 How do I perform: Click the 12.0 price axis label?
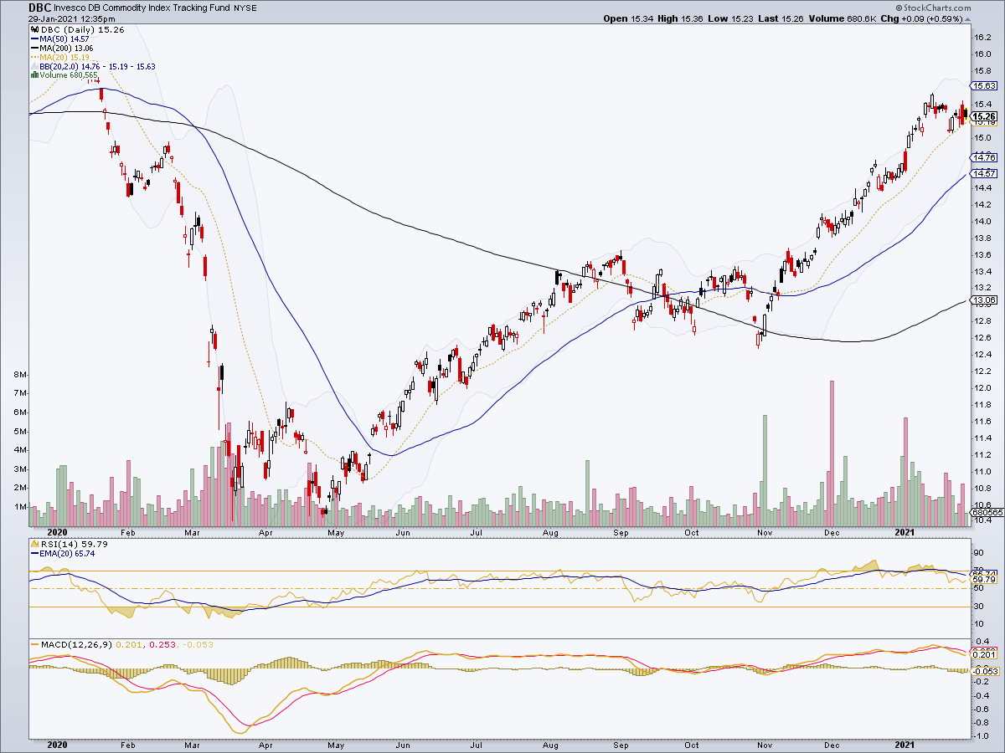[x=982, y=388]
